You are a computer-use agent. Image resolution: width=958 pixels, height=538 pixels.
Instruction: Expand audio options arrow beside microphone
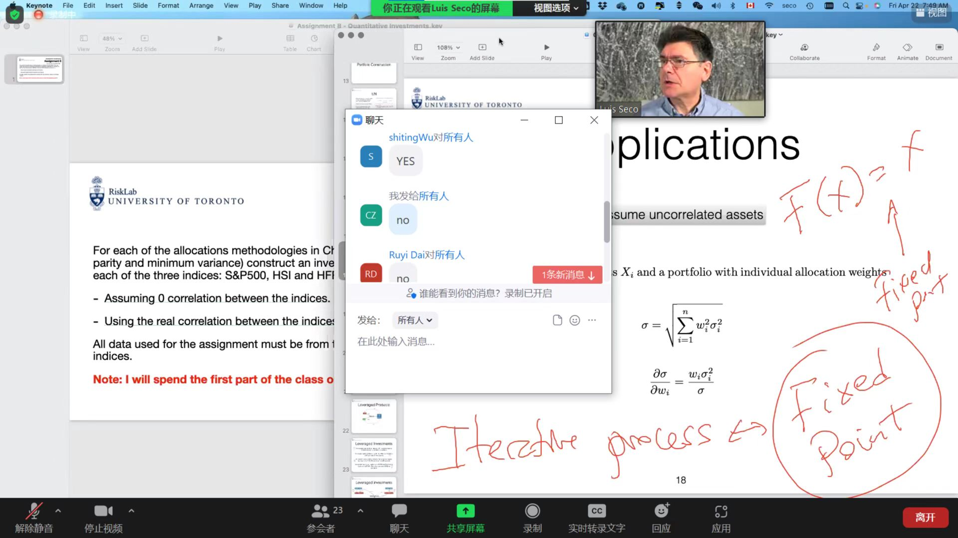(58, 511)
